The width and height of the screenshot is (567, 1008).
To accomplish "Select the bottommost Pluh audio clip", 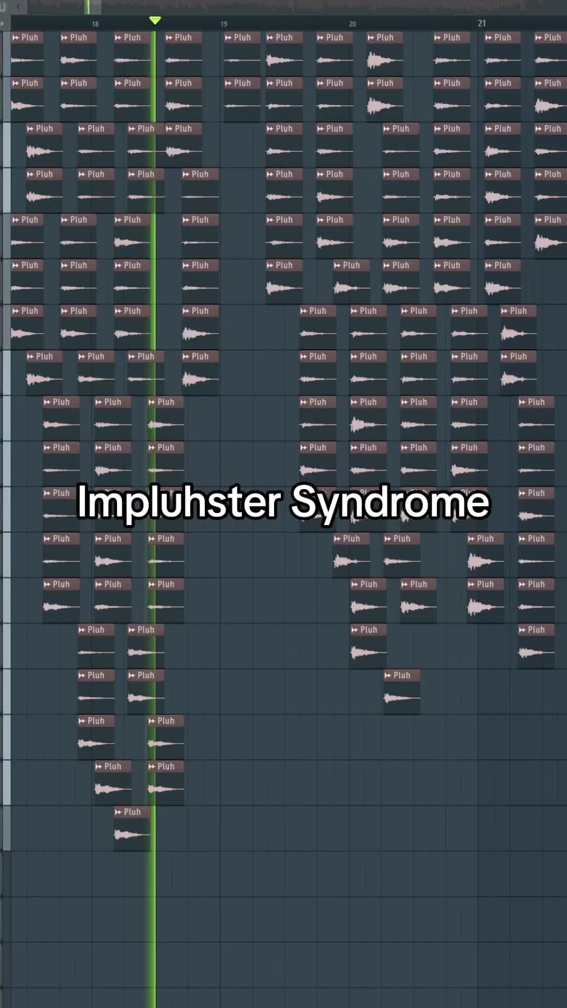I will point(132,828).
